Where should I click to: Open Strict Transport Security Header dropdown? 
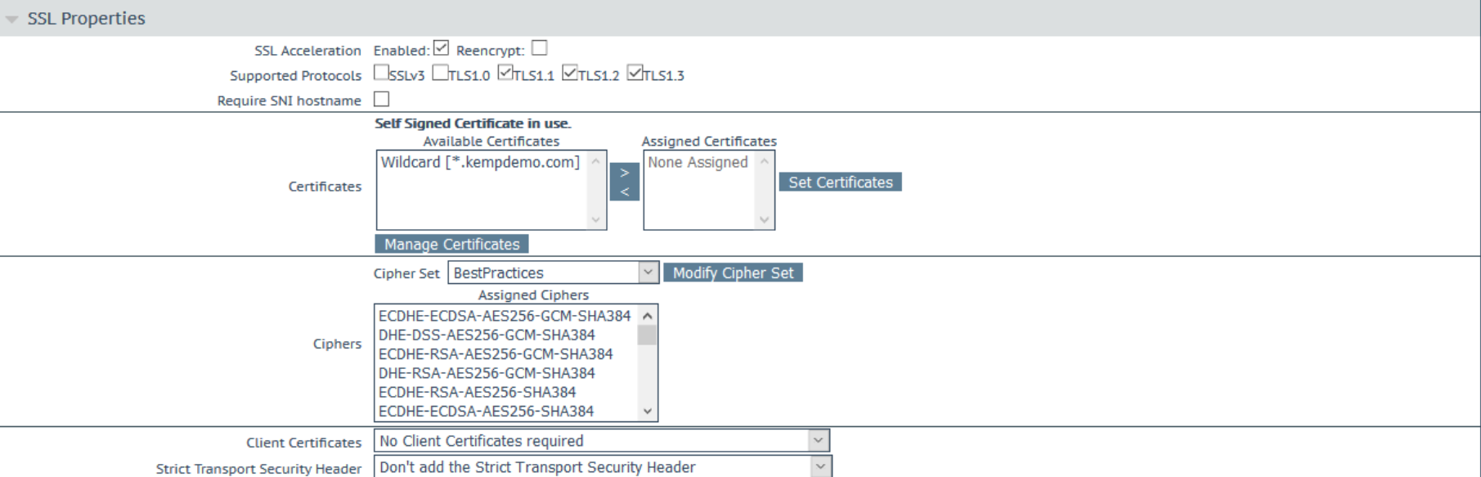point(604,467)
